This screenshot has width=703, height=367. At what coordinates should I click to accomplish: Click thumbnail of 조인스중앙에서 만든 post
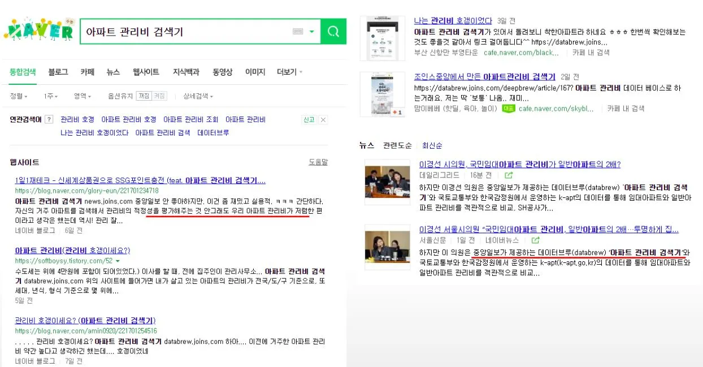(x=383, y=94)
